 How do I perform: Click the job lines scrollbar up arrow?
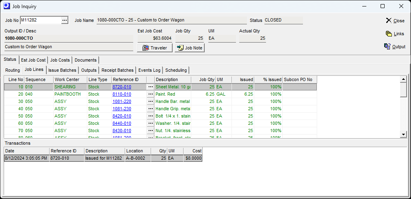(404, 79)
